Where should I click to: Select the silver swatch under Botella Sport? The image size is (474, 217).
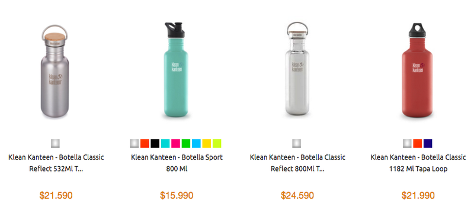(134, 143)
